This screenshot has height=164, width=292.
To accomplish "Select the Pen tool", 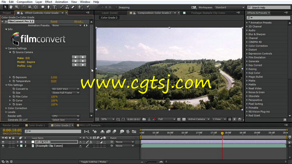I will 49,7.
